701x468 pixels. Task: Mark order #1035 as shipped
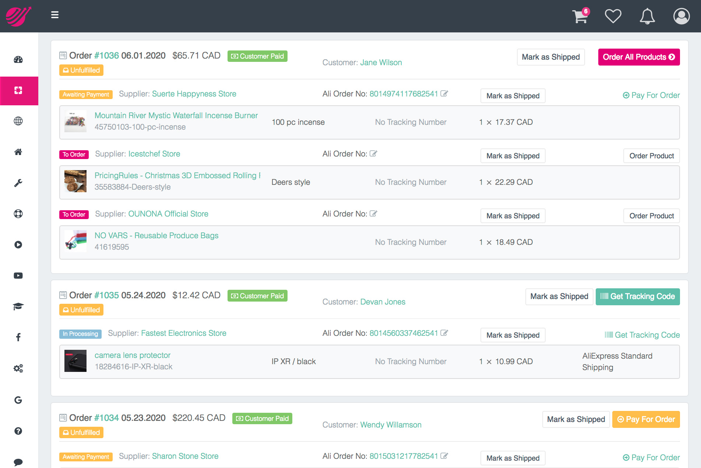pos(559,297)
